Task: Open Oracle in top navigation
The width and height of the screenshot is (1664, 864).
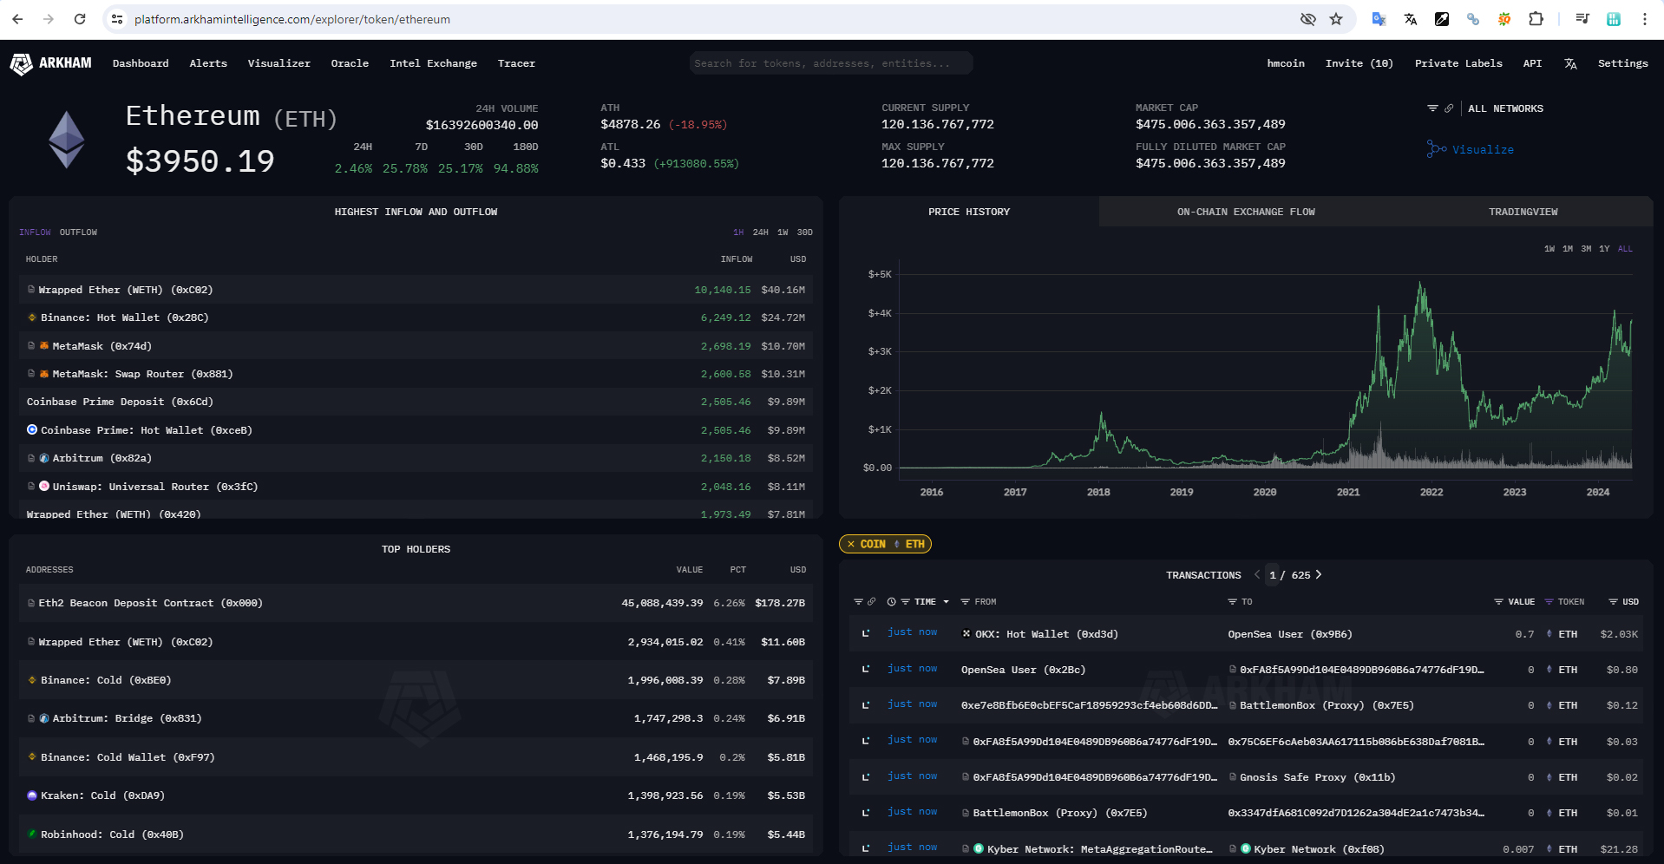Action: click(x=350, y=63)
